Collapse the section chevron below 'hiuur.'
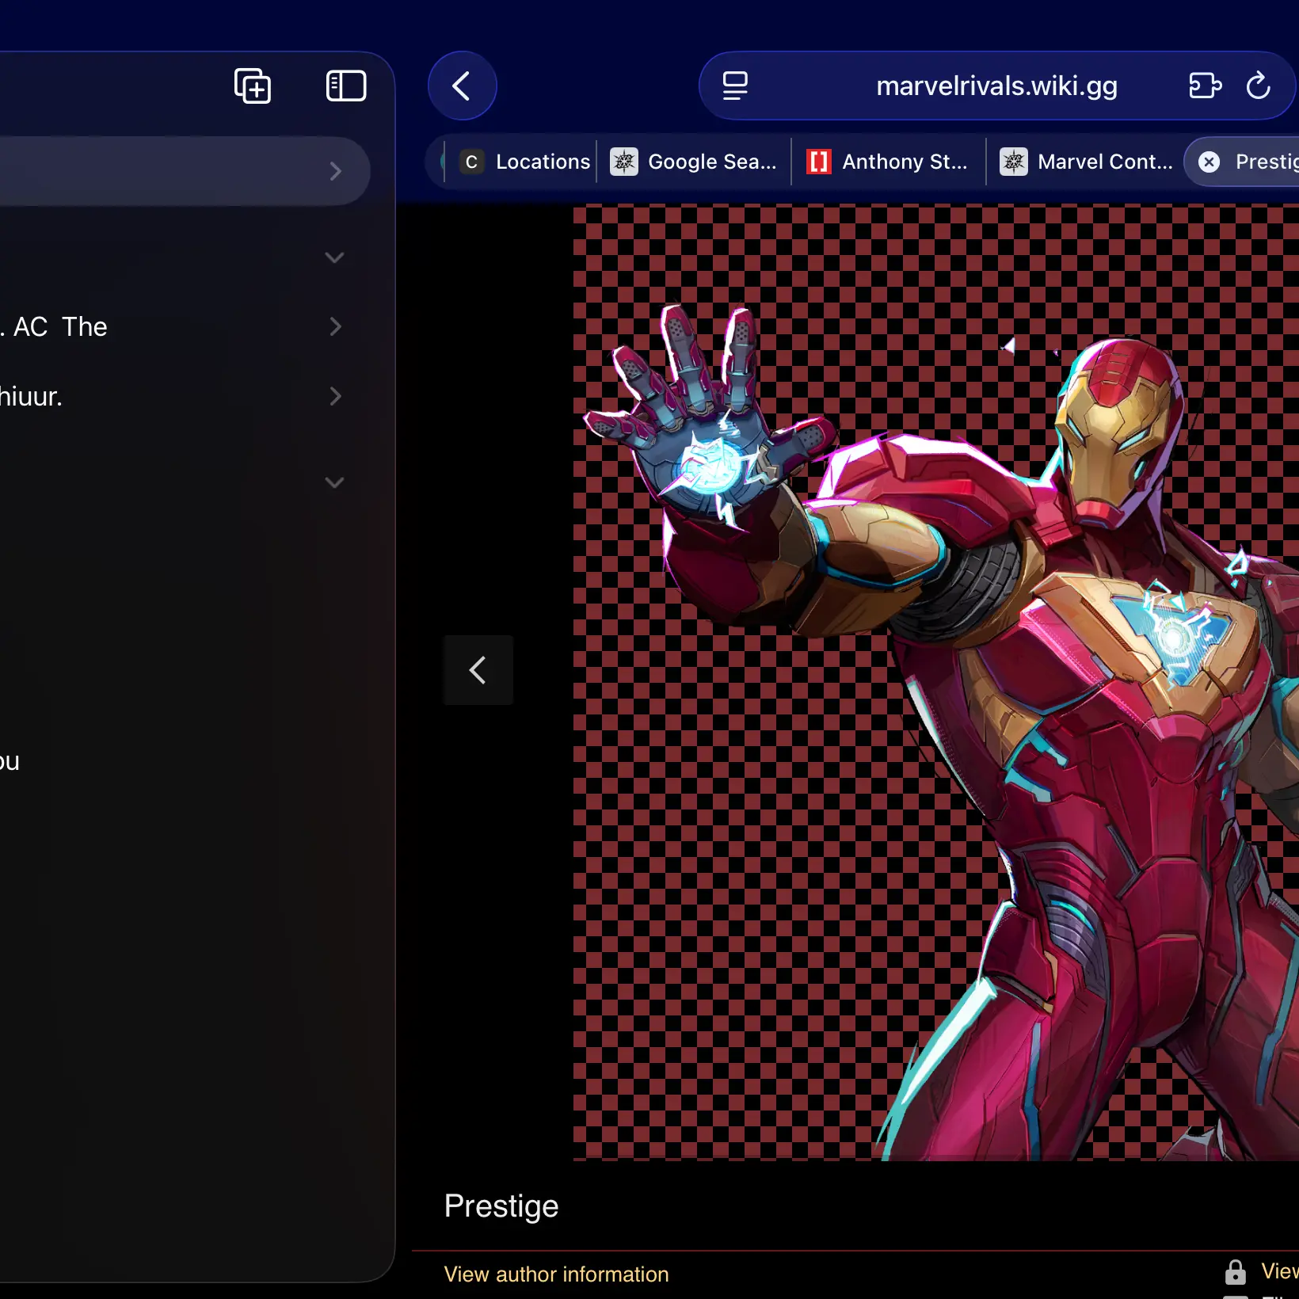The height and width of the screenshot is (1299, 1299). tap(334, 482)
